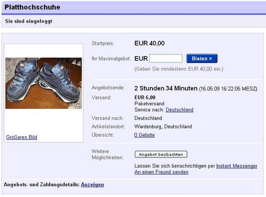
Task: Click the Platthochschuhe listing title
Action: coord(32,8)
